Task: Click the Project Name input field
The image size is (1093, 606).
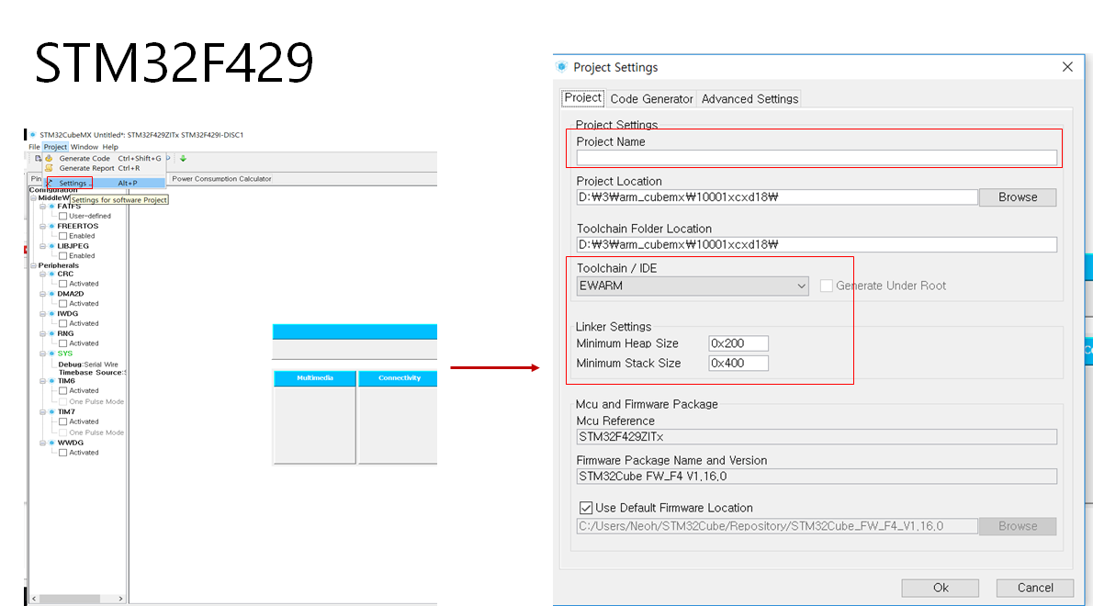Action: 817,158
